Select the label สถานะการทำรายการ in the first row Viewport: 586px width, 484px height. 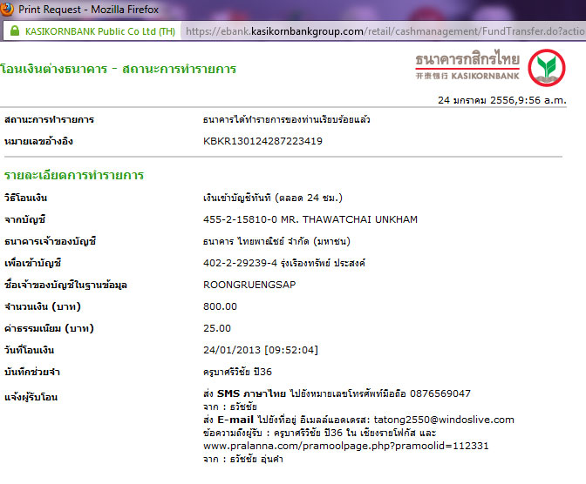pyautogui.click(x=49, y=119)
